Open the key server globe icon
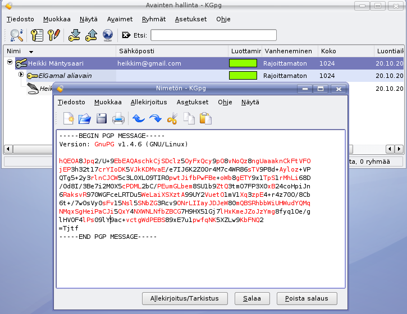The image size is (407, 314). (x=108, y=35)
